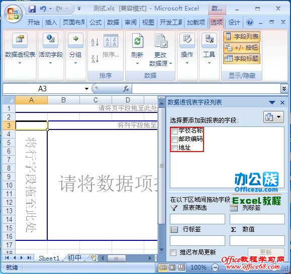This screenshot has height=274, width=291.
Task: Open the PivotTable options icon
Action: click(20, 40)
